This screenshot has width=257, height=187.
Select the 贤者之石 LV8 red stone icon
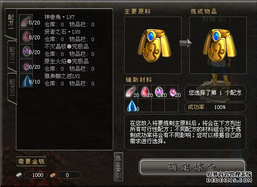[x=26, y=36]
